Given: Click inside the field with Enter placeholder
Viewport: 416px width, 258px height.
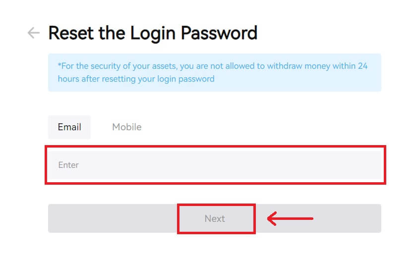Looking at the screenshot, I should [215, 165].
